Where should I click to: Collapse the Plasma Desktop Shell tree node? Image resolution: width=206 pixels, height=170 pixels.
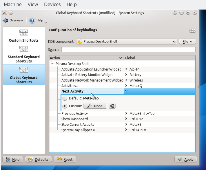(52, 64)
